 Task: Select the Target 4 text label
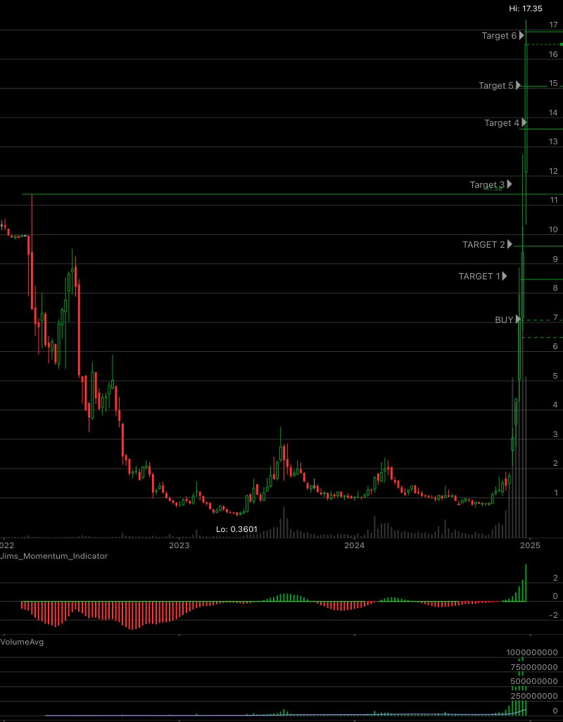click(x=502, y=123)
